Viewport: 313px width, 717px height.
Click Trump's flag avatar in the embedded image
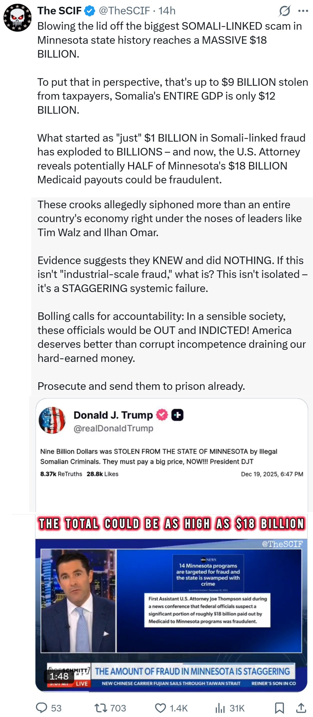52,420
